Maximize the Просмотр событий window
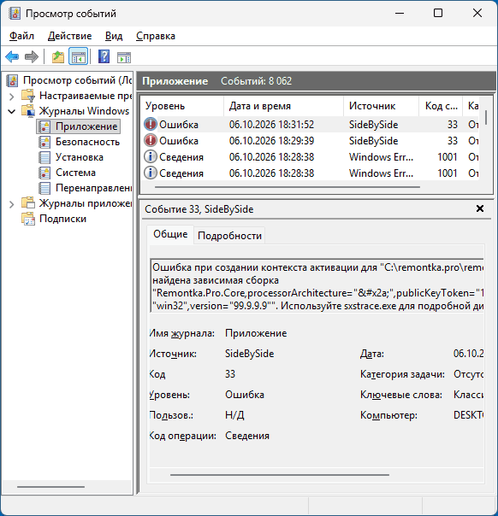This screenshot has height=516, width=498. point(438,13)
